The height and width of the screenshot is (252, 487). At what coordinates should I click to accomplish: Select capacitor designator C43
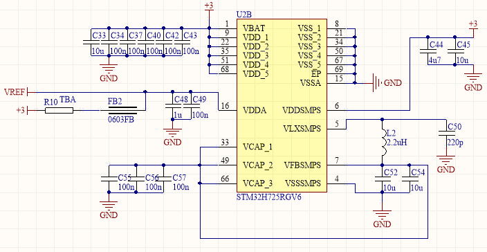(x=190, y=35)
